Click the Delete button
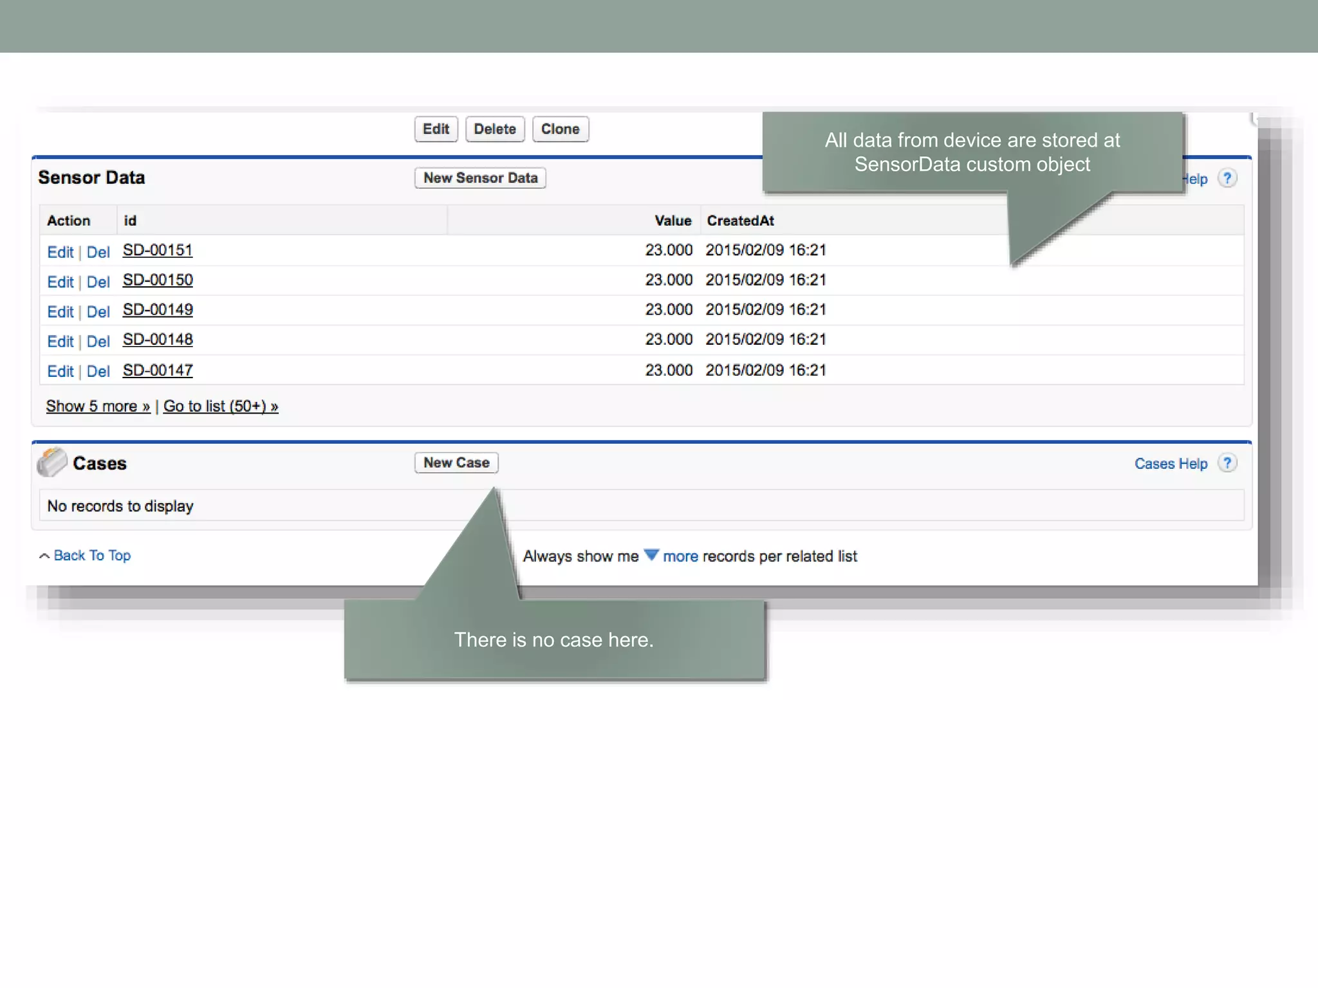The height and width of the screenshot is (988, 1318). pyautogui.click(x=495, y=129)
